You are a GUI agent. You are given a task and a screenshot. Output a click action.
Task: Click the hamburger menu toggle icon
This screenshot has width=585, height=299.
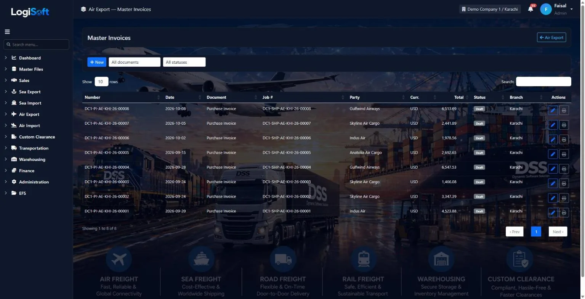7,32
